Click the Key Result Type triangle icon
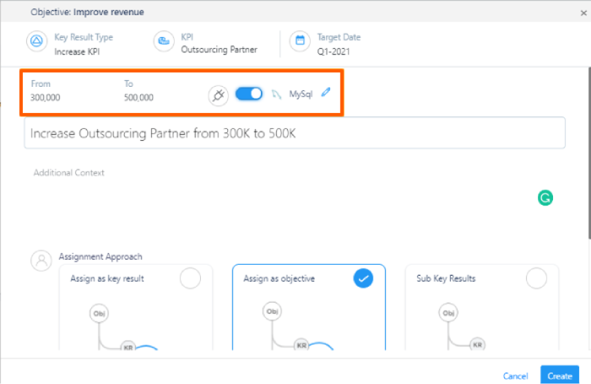The image size is (591, 384). (37, 41)
